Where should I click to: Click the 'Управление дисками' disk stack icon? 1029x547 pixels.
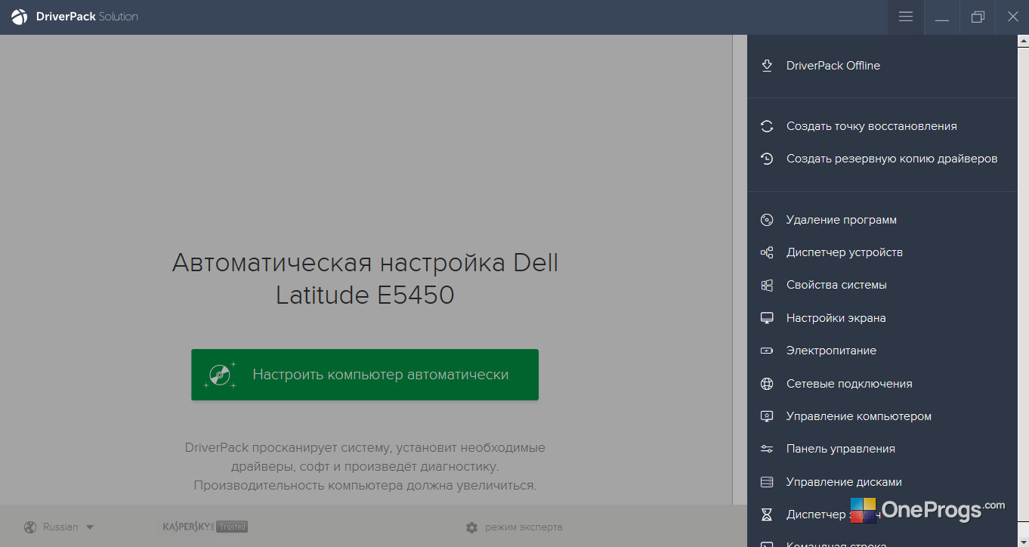[x=767, y=482]
